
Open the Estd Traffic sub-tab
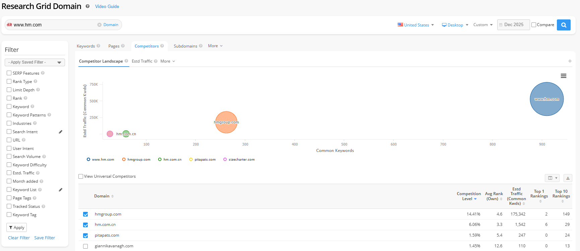tap(142, 61)
